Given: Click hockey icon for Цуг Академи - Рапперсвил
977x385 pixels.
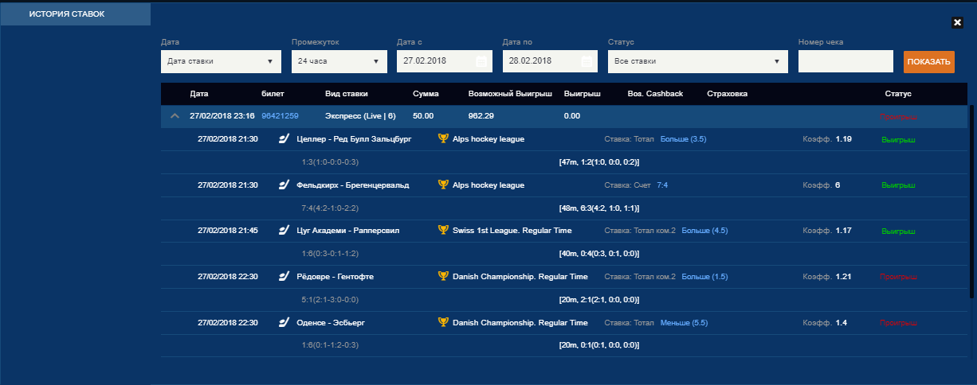Looking at the screenshot, I should pyautogui.click(x=283, y=231).
